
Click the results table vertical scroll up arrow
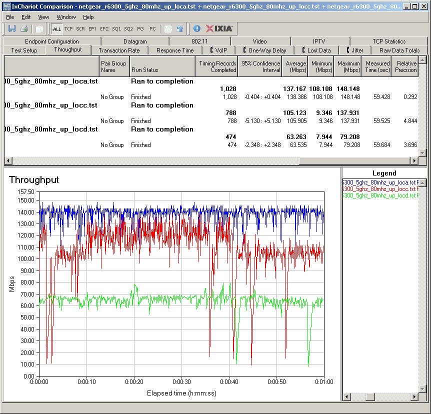click(x=422, y=59)
